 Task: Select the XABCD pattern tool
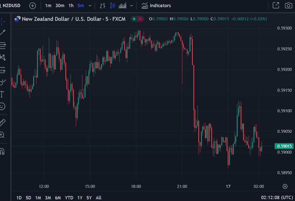pos(3,58)
